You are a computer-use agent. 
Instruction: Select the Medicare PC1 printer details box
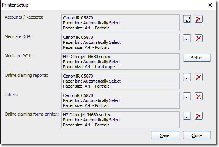[120, 62]
